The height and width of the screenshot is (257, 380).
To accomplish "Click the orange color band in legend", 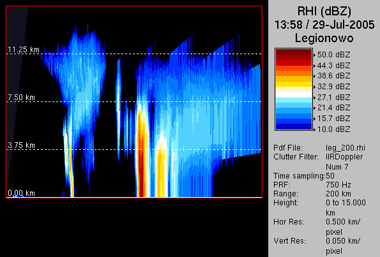I will [x=294, y=73].
